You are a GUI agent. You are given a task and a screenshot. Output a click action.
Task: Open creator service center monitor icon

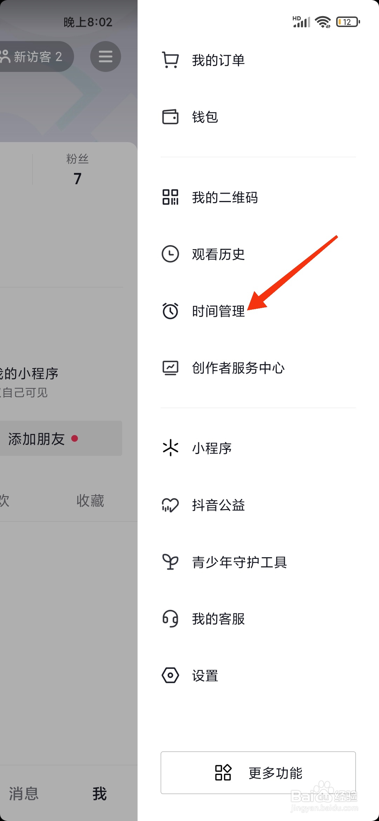pos(170,368)
